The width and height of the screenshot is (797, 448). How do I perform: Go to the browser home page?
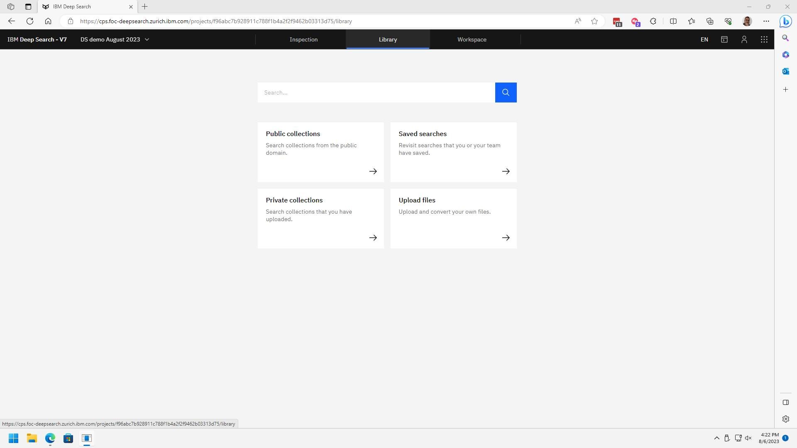pos(48,21)
